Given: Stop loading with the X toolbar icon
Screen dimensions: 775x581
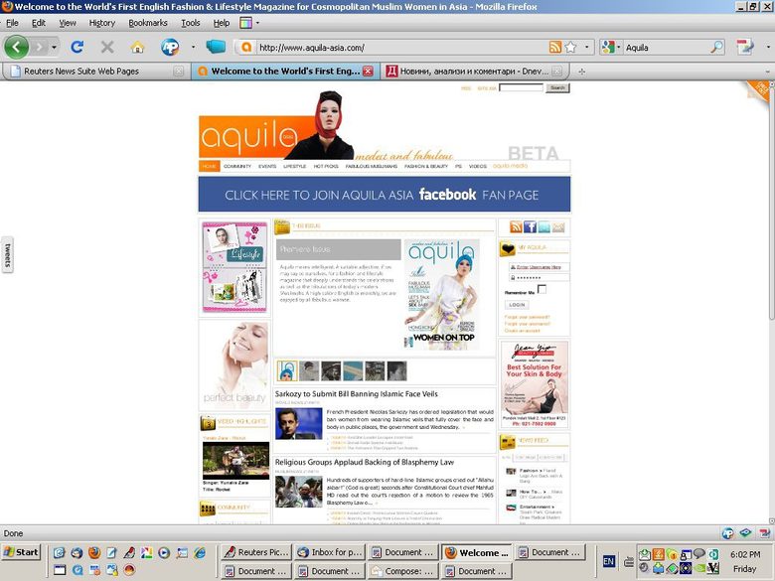Looking at the screenshot, I should point(106,48).
